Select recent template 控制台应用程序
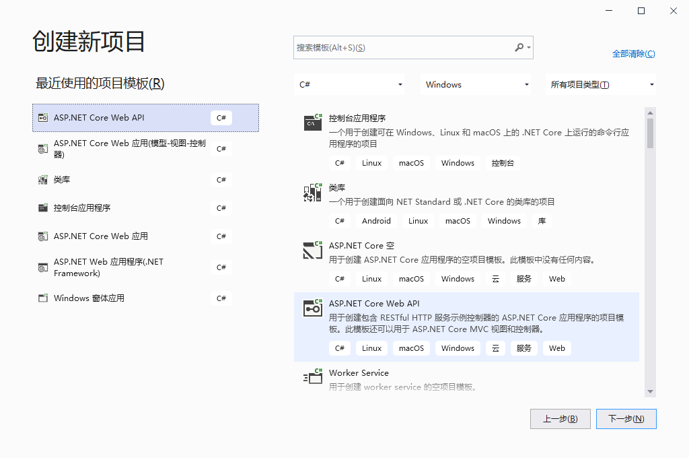The width and height of the screenshot is (689, 458). pos(145,207)
